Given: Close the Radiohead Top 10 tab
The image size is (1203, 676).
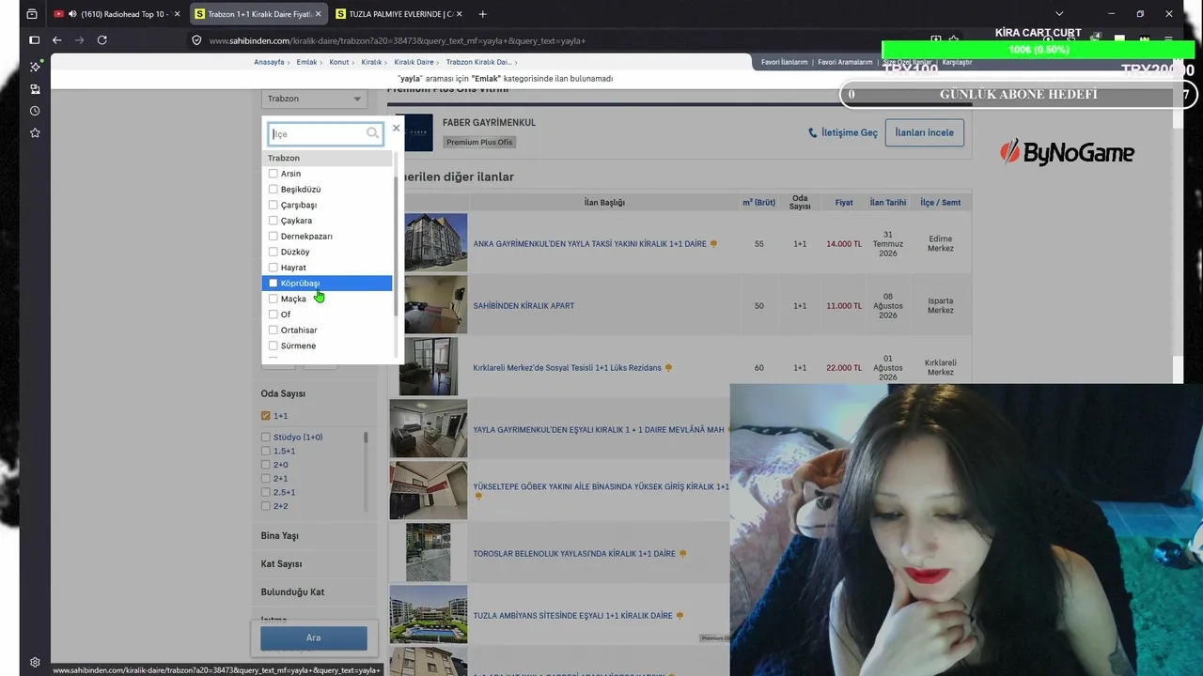Looking at the screenshot, I should [x=177, y=14].
